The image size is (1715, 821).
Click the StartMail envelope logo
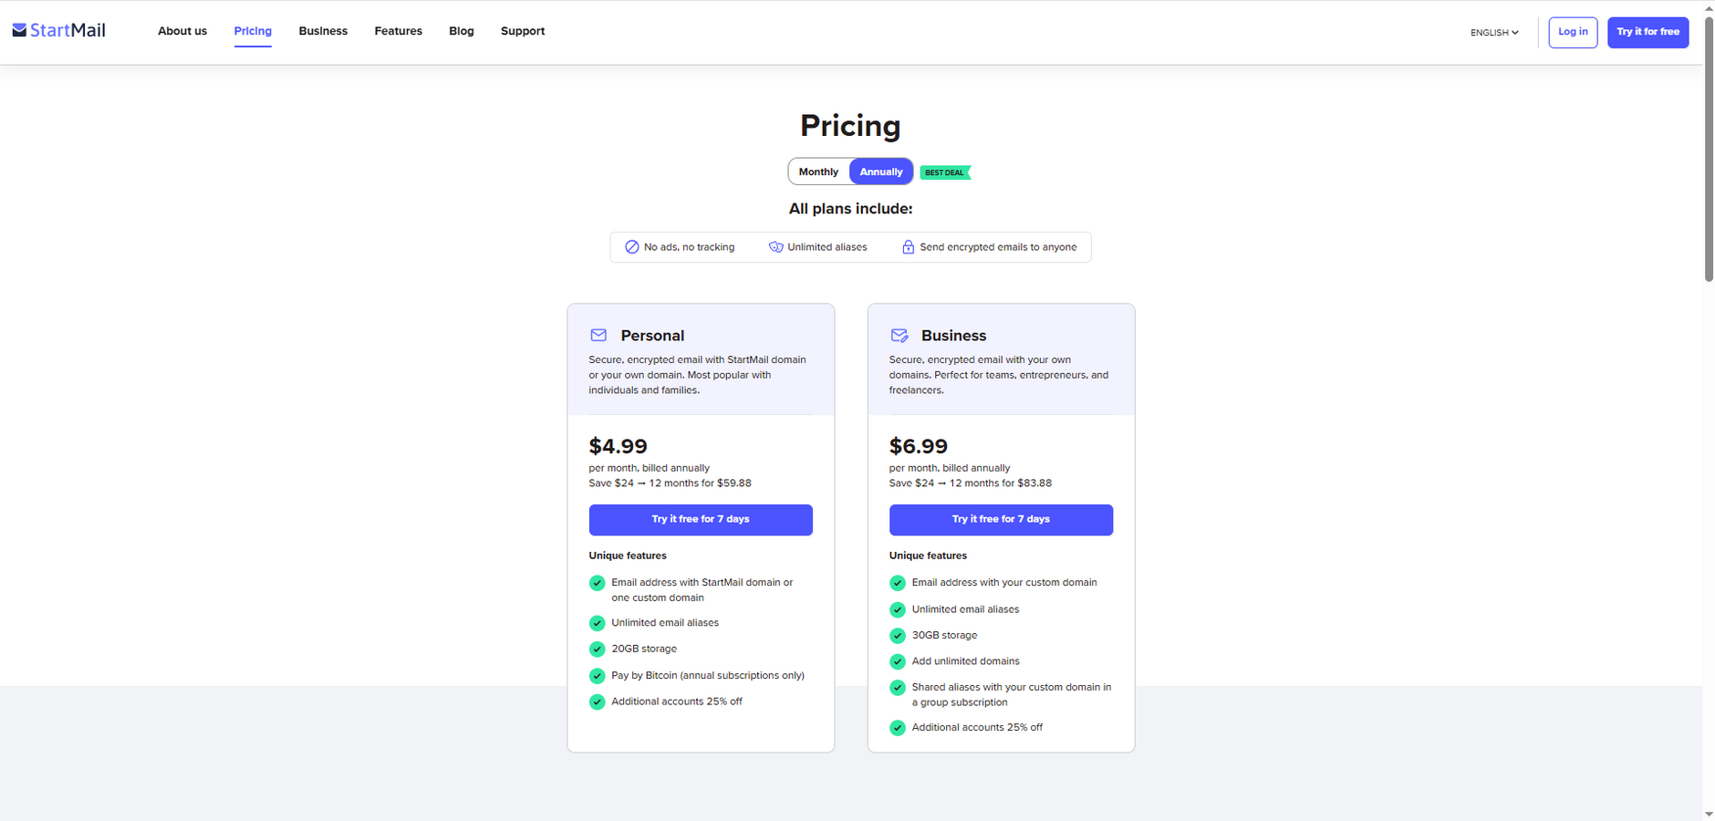tap(19, 30)
